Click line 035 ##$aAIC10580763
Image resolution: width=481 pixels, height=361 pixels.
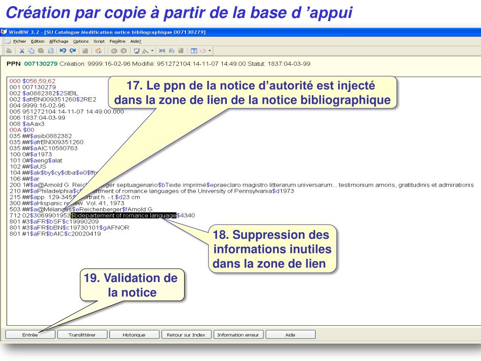click(x=43, y=148)
